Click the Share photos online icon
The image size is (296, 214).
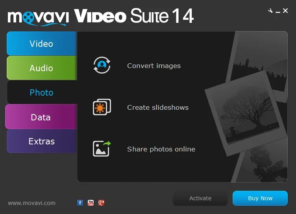(x=102, y=149)
